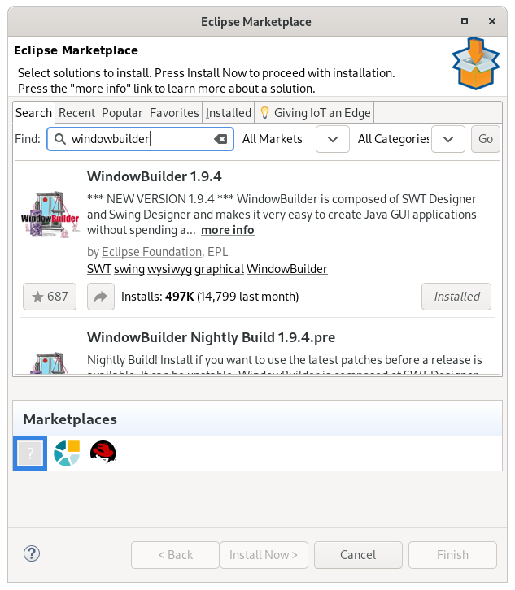The image size is (515, 590).
Task: Switch to the Search tab
Action: coord(33,112)
